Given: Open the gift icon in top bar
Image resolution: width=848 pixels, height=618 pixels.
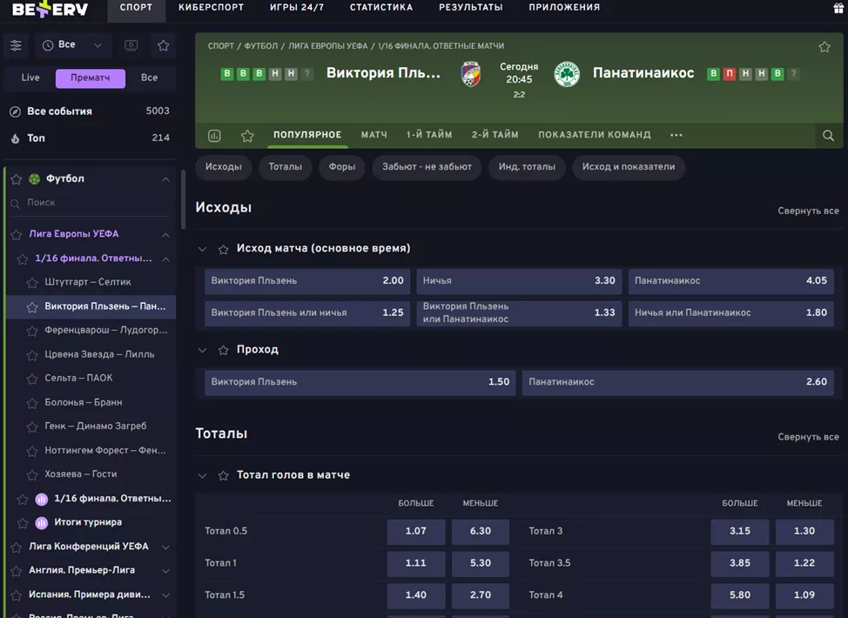Looking at the screenshot, I should click(x=838, y=8).
